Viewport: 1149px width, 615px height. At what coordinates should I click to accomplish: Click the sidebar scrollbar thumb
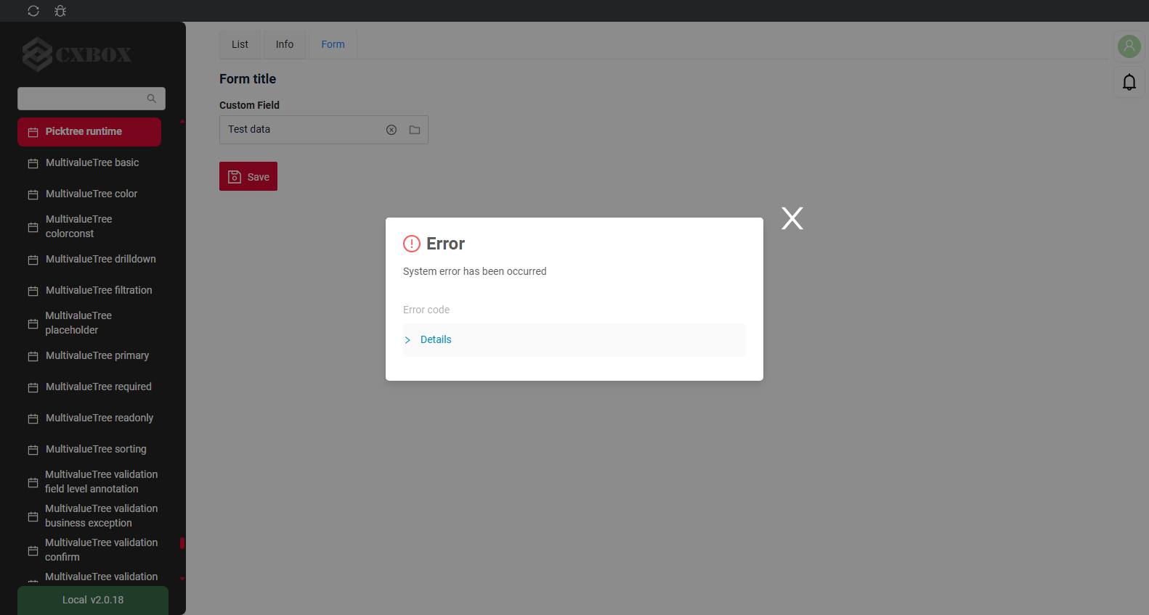click(182, 543)
